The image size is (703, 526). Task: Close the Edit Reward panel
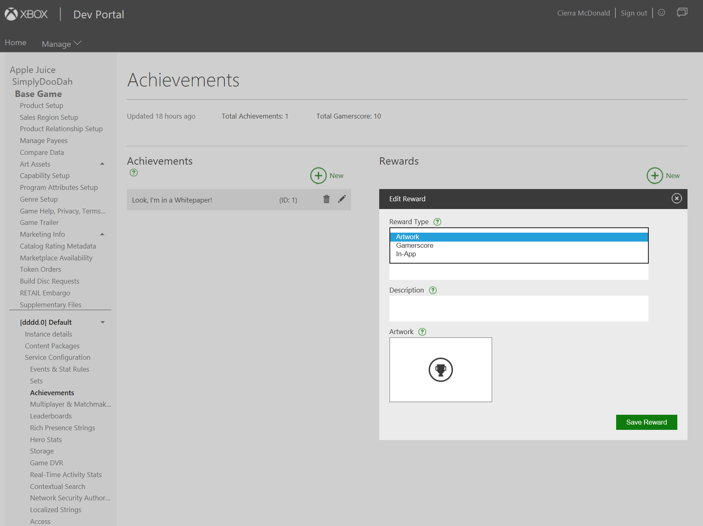[x=676, y=198]
